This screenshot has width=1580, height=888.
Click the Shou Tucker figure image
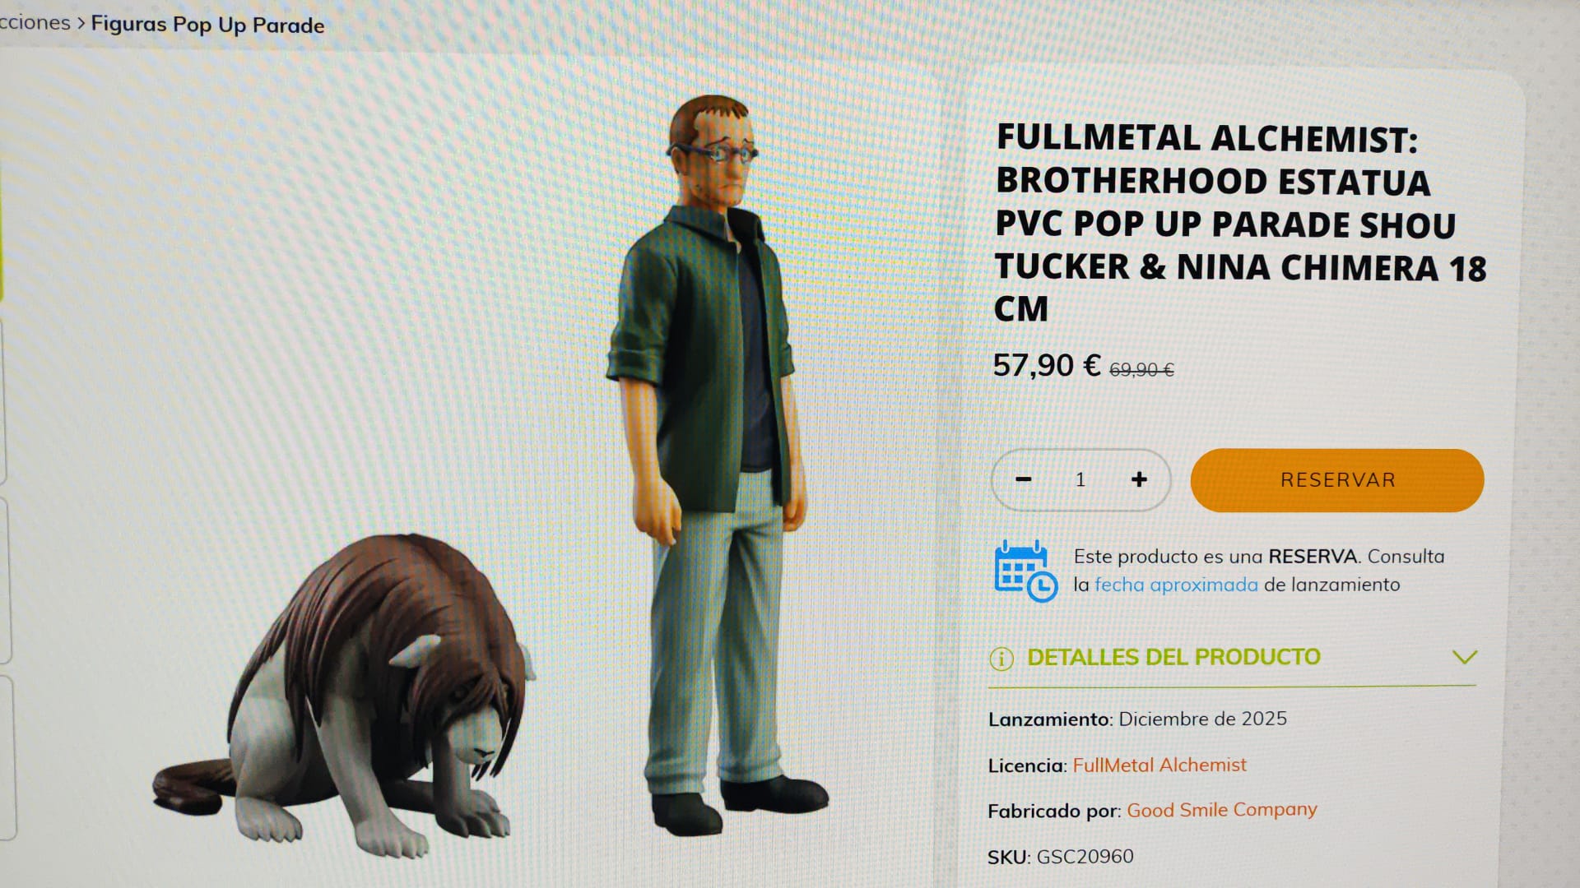(716, 465)
